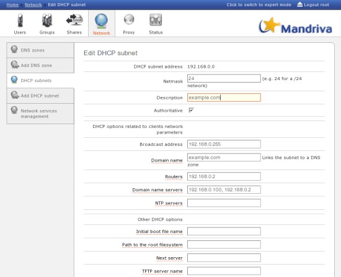Follow the Home breadcrumb link
The height and width of the screenshot is (277, 341).
[x=12, y=4]
